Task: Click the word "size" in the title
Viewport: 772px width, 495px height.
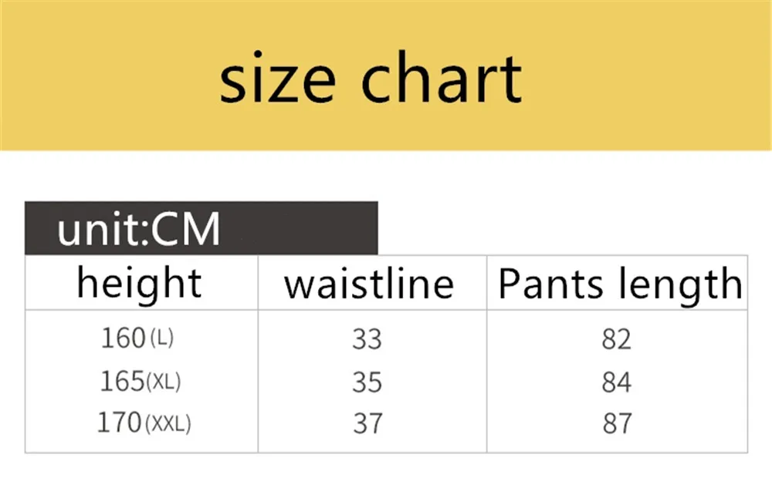Action: pyautogui.click(x=278, y=79)
